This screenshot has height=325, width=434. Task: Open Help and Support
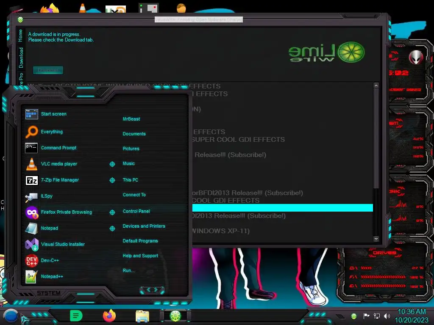(x=140, y=256)
